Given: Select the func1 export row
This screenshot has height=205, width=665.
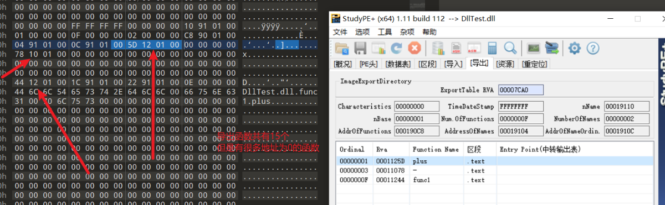Looking at the screenshot, I should point(495,180).
